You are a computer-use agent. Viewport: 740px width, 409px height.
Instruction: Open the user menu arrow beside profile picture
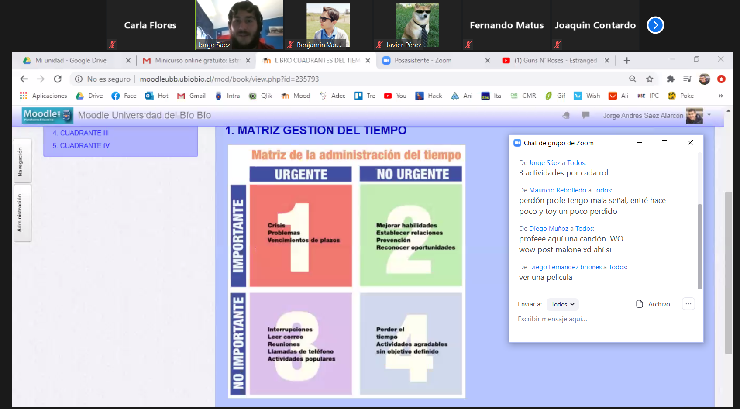(709, 115)
